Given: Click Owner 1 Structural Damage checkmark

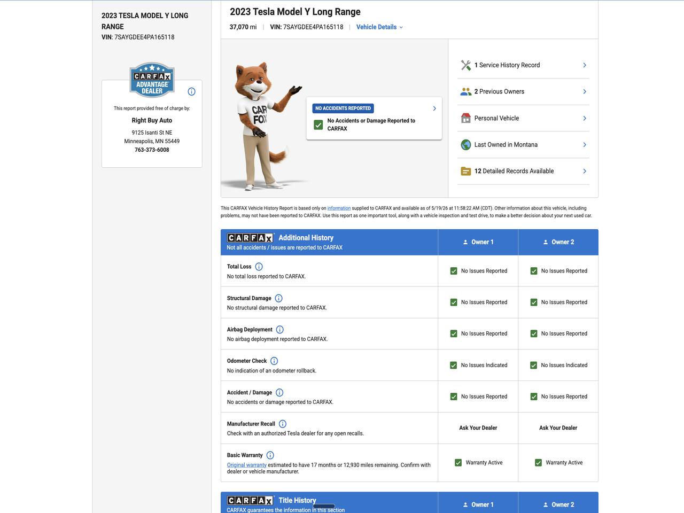Looking at the screenshot, I should [x=454, y=302].
